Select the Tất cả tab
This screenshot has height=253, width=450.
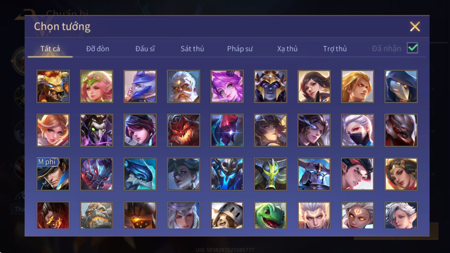(x=50, y=49)
